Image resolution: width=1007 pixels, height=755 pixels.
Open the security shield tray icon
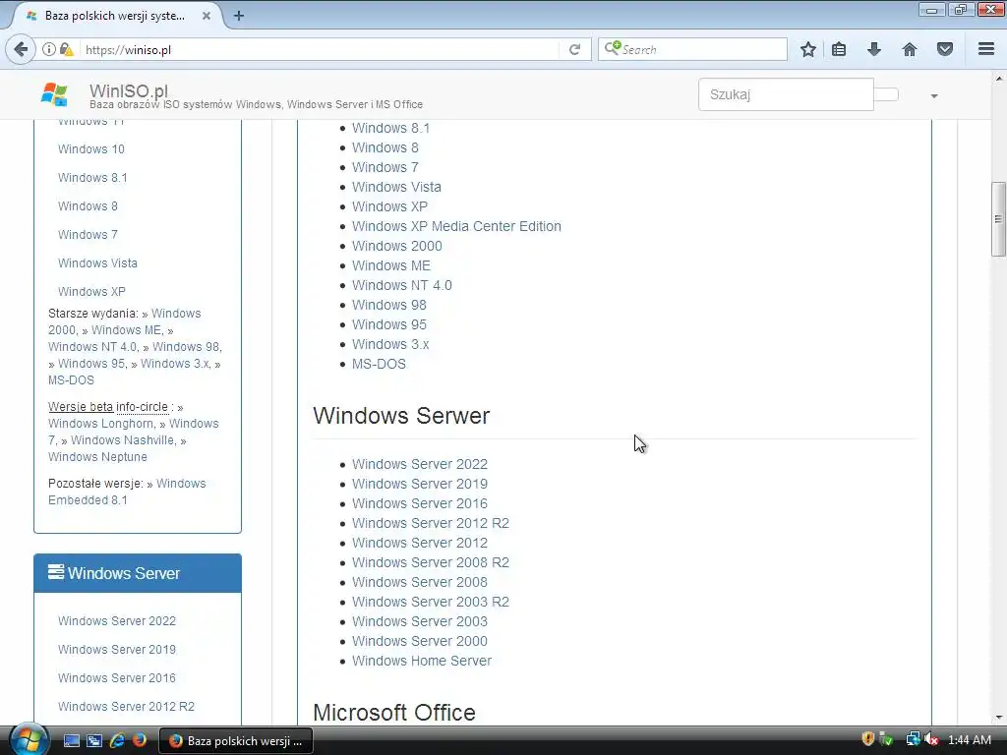867,739
